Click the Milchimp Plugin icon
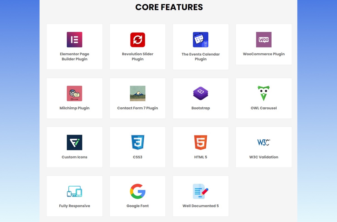The width and height of the screenshot is (337, 222). pyautogui.click(x=74, y=94)
